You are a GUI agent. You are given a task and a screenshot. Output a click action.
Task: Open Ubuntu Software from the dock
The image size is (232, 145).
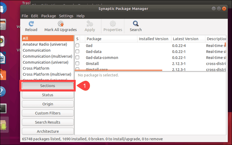pos(3,75)
